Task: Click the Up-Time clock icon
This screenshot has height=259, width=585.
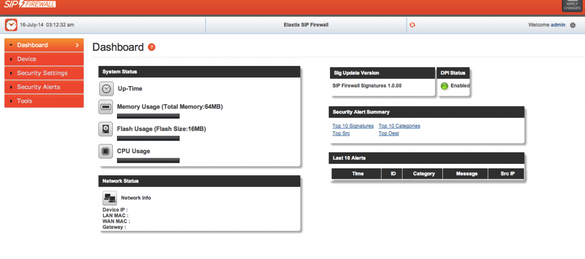Action: 106,89
